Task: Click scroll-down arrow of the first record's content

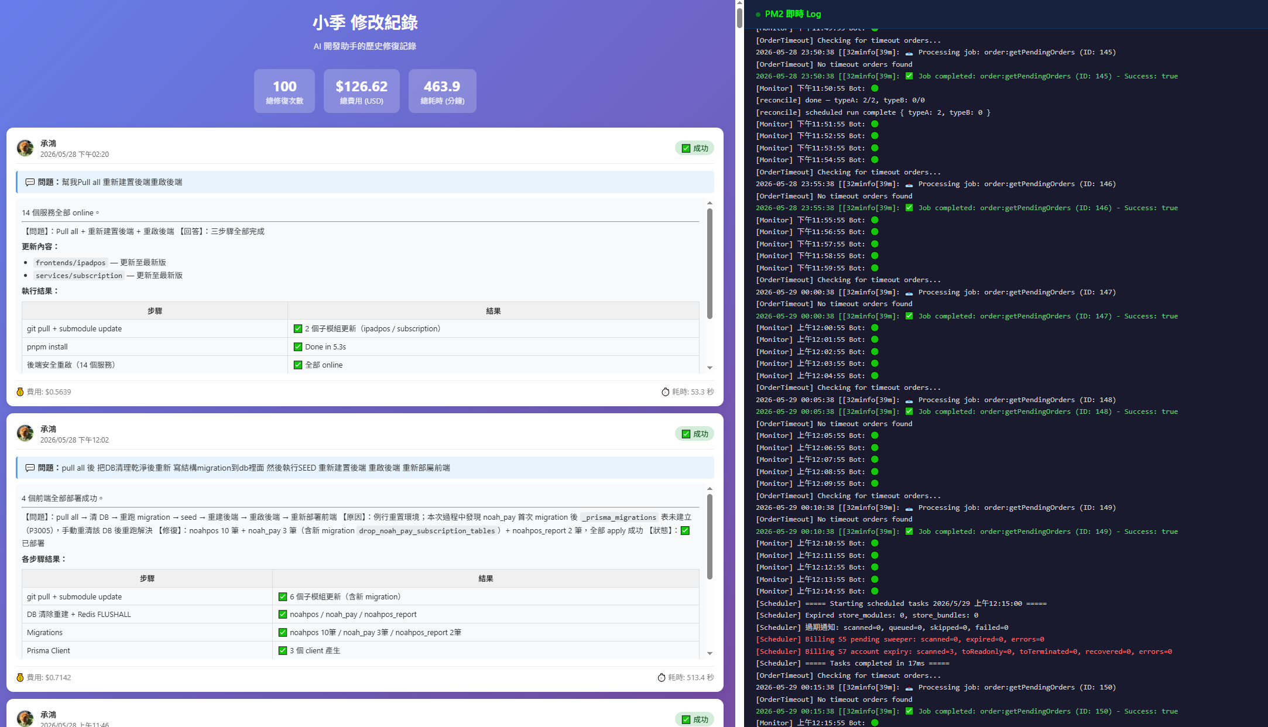Action: (x=710, y=368)
